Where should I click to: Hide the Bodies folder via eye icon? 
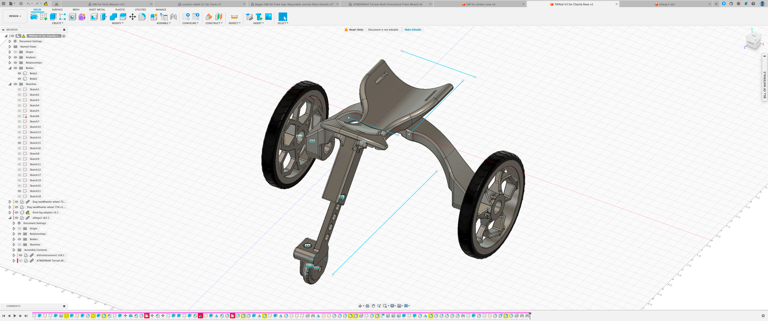pyautogui.click(x=15, y=68)
